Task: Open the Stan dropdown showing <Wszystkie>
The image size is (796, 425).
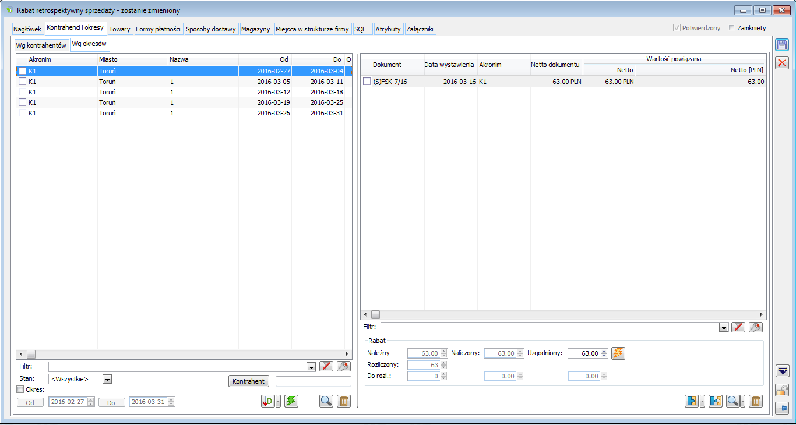Action: coord(107,379)
